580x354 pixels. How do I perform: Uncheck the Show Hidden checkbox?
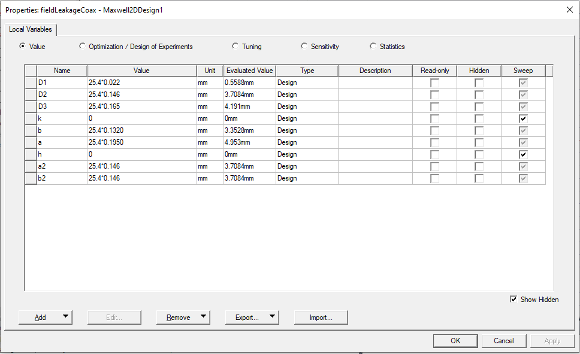tap(513, 300)
